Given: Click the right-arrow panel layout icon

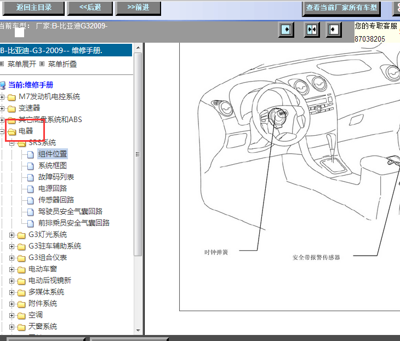Looking at the screenshot, I should click(286, 30).
